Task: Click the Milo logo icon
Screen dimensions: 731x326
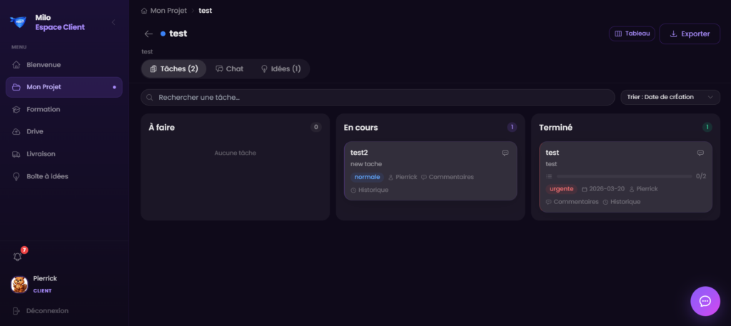Action: pyautogui.click(x=18, y=22)
